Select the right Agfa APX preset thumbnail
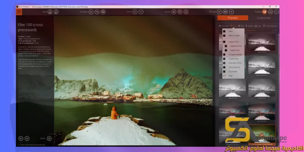 [262, 88]
